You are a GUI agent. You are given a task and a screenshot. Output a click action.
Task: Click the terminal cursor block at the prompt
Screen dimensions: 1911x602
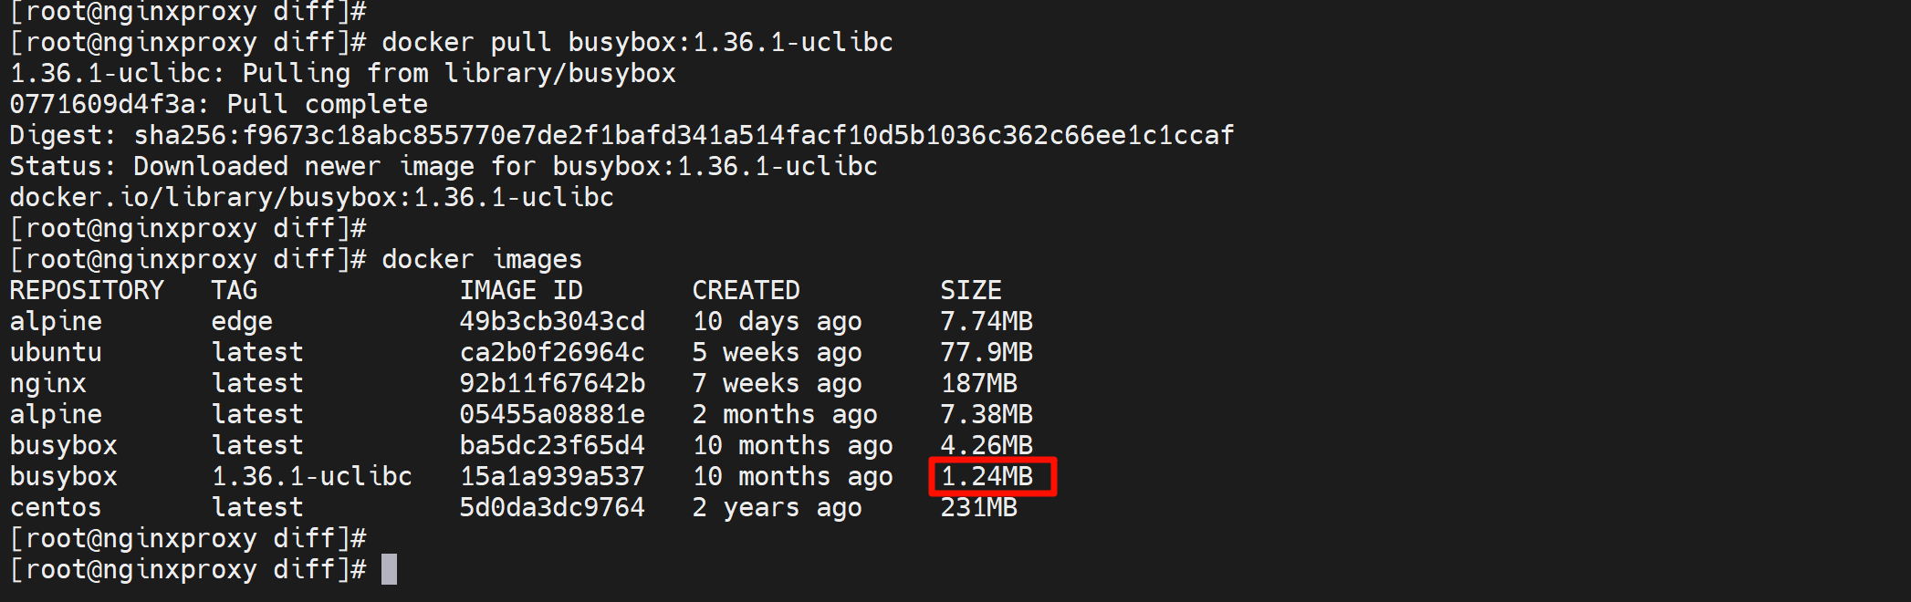[x=389, y=569]
